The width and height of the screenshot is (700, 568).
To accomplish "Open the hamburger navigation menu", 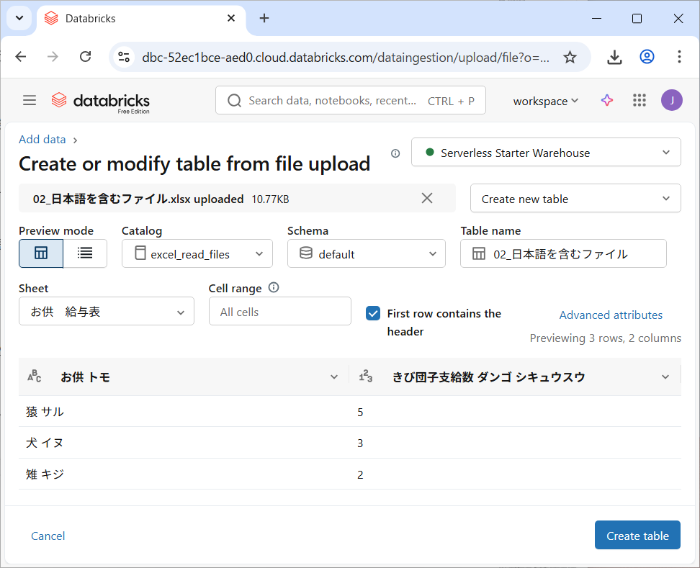I will point(30,101).
